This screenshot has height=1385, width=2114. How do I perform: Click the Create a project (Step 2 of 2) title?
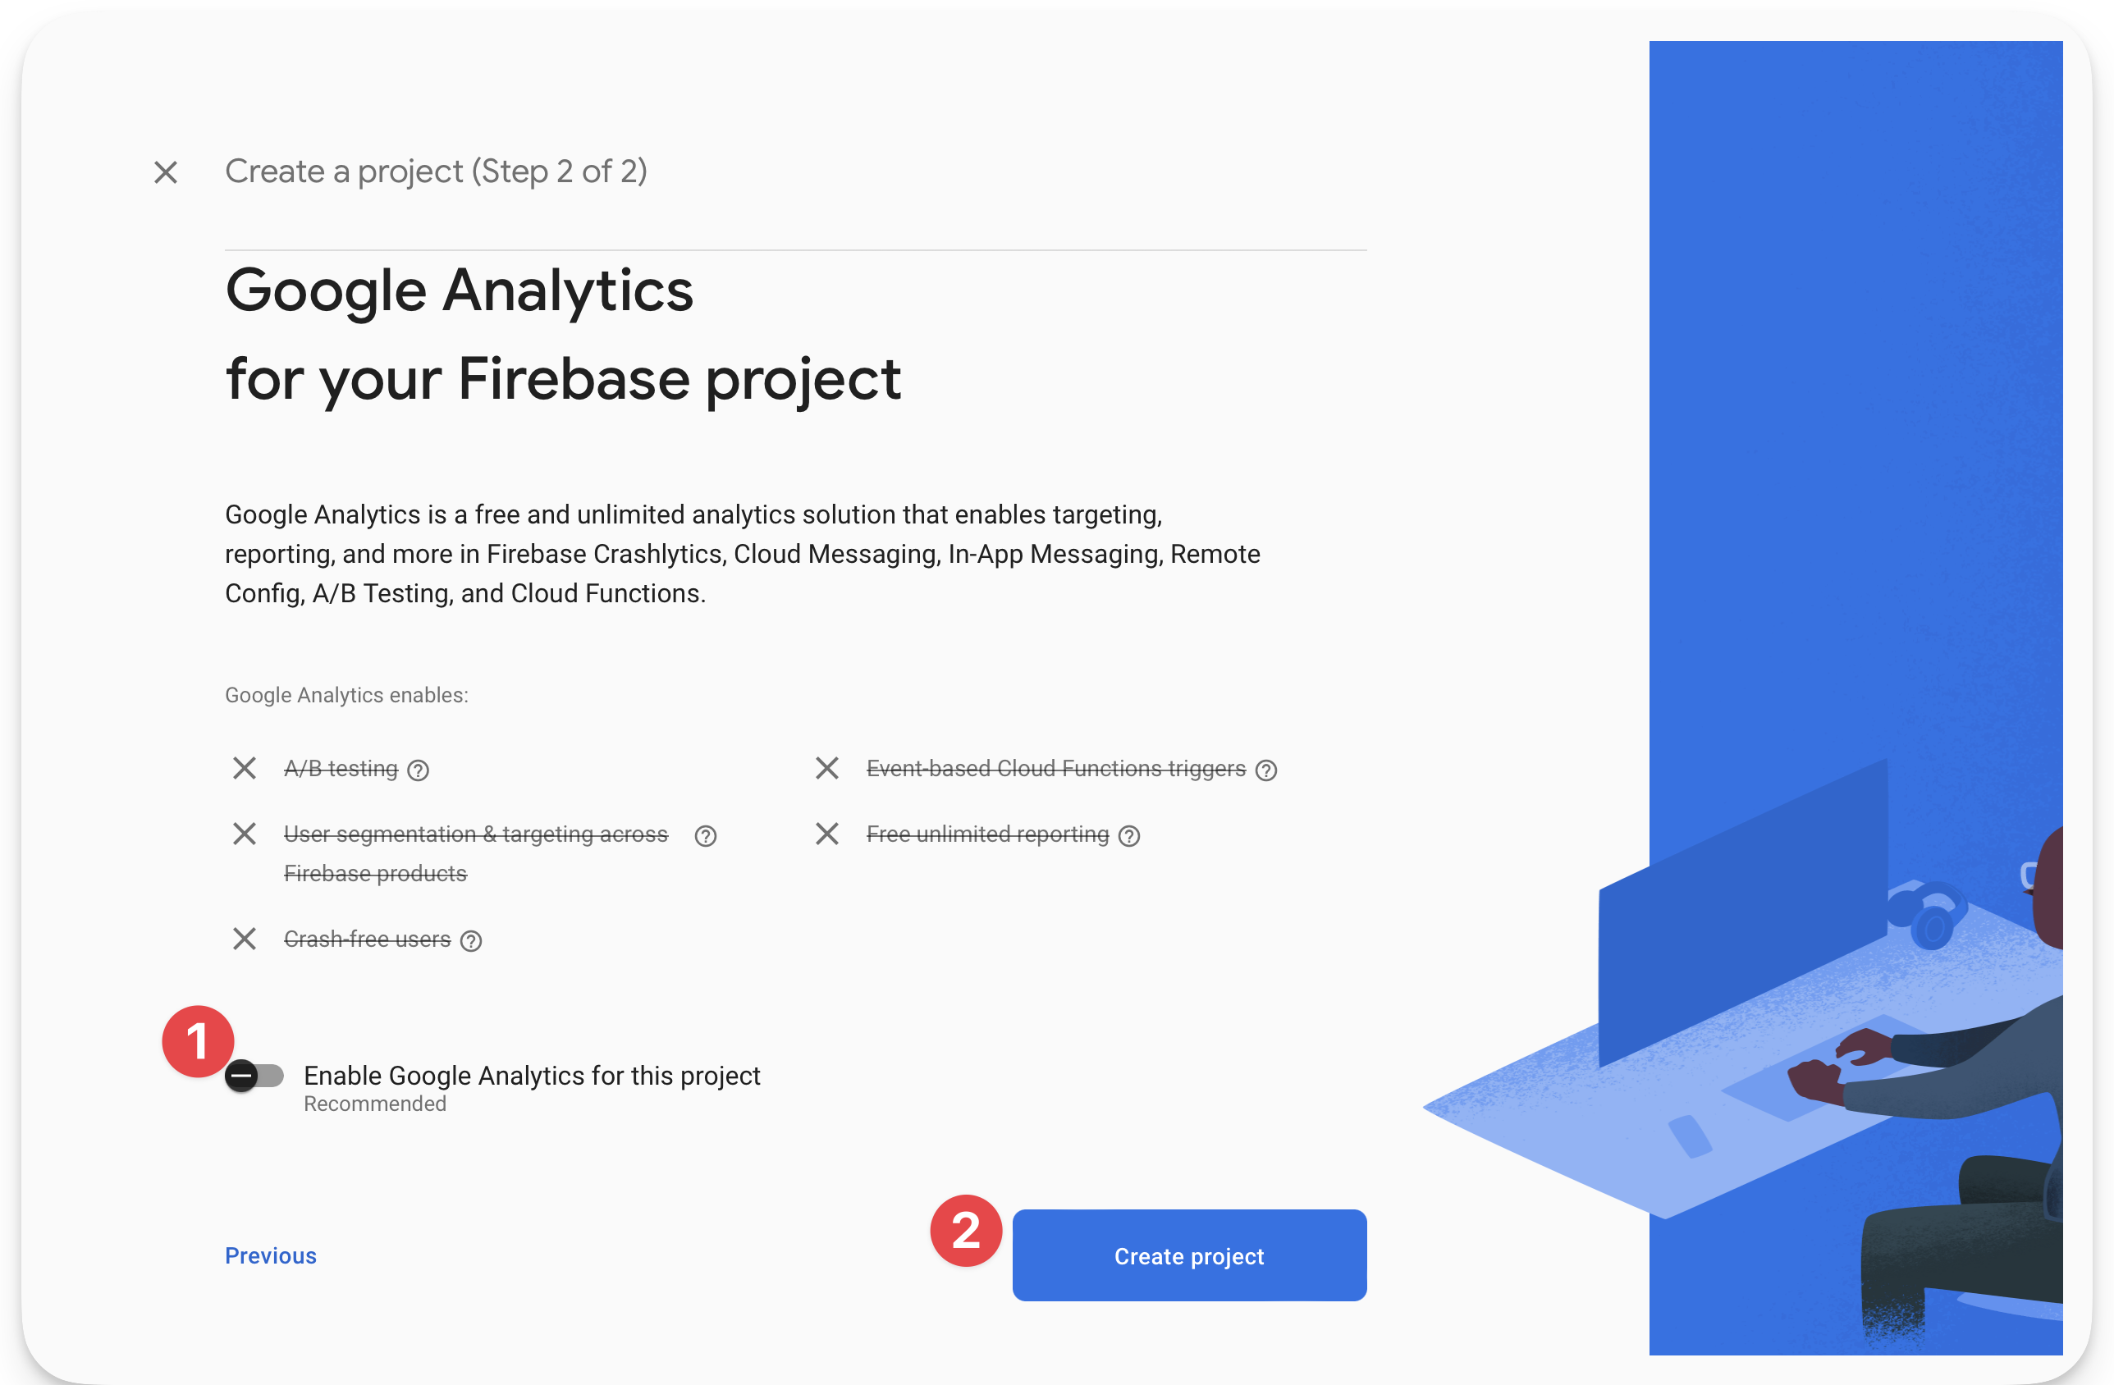436,171
